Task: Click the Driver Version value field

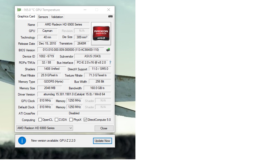Action: coord(74,94)
